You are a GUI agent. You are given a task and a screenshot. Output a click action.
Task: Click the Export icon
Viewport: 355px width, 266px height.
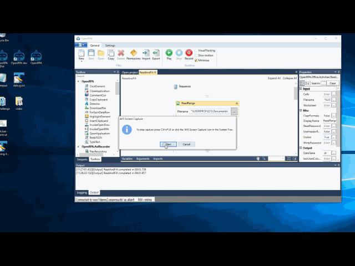pyautogui.click(x=156, y=53)
